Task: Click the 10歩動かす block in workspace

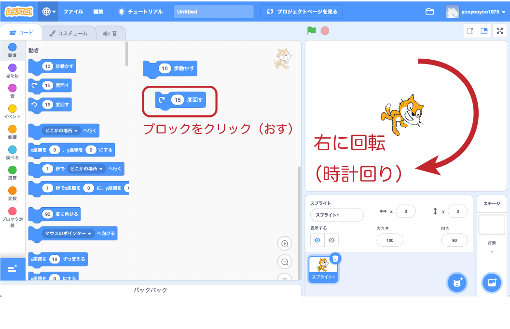Action: [170, 69]
